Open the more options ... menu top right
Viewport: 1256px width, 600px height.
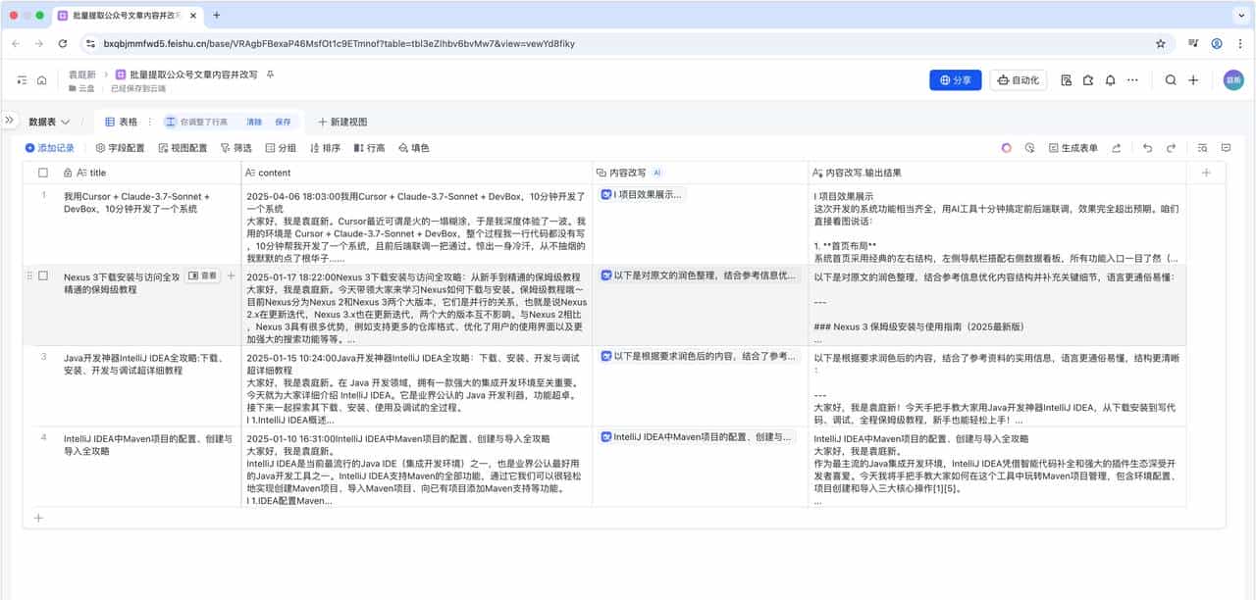(1132, 79)
